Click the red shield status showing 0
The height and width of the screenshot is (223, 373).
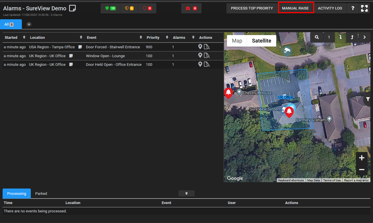[x=147, y=8]
